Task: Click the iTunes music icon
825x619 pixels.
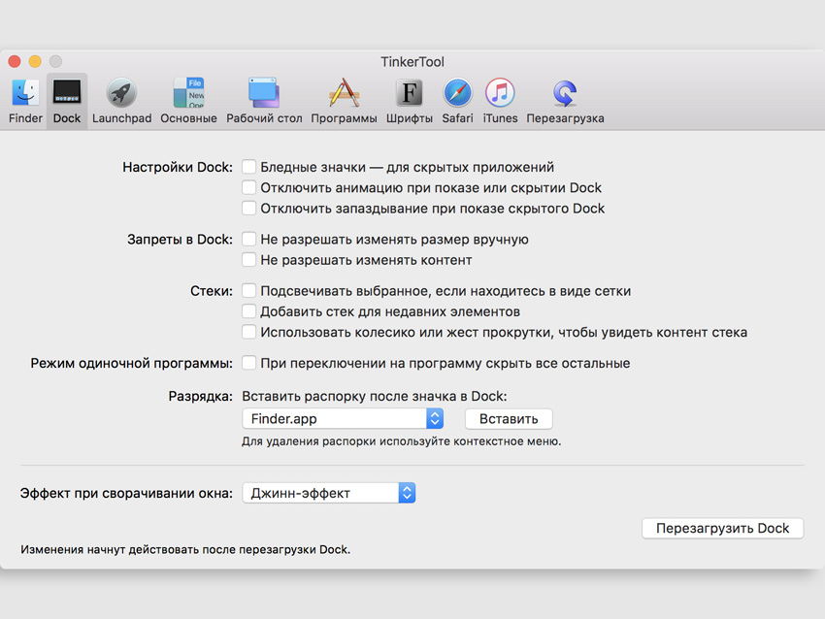Action: point(500,94)
